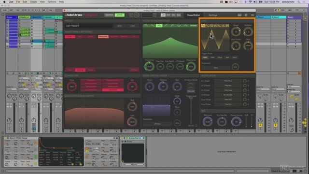Open LFO Destination dropdown showing None
309x174 pixels.
coord(216,68)
